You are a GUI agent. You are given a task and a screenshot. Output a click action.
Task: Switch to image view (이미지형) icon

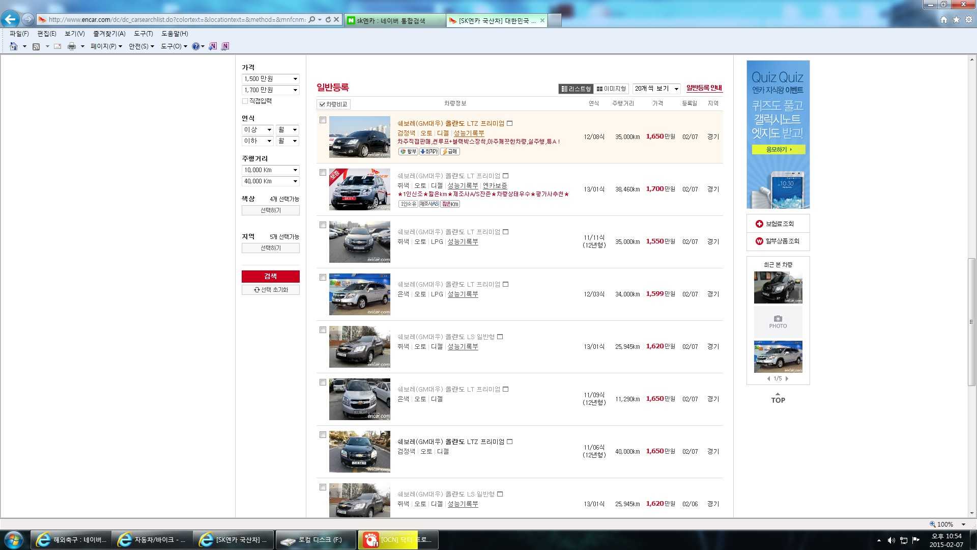[x=611, y=89]
